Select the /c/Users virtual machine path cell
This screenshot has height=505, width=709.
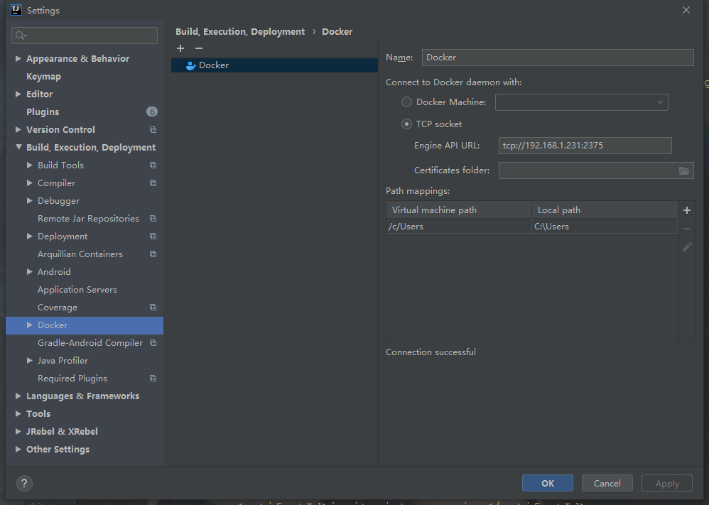coord(459,227)
